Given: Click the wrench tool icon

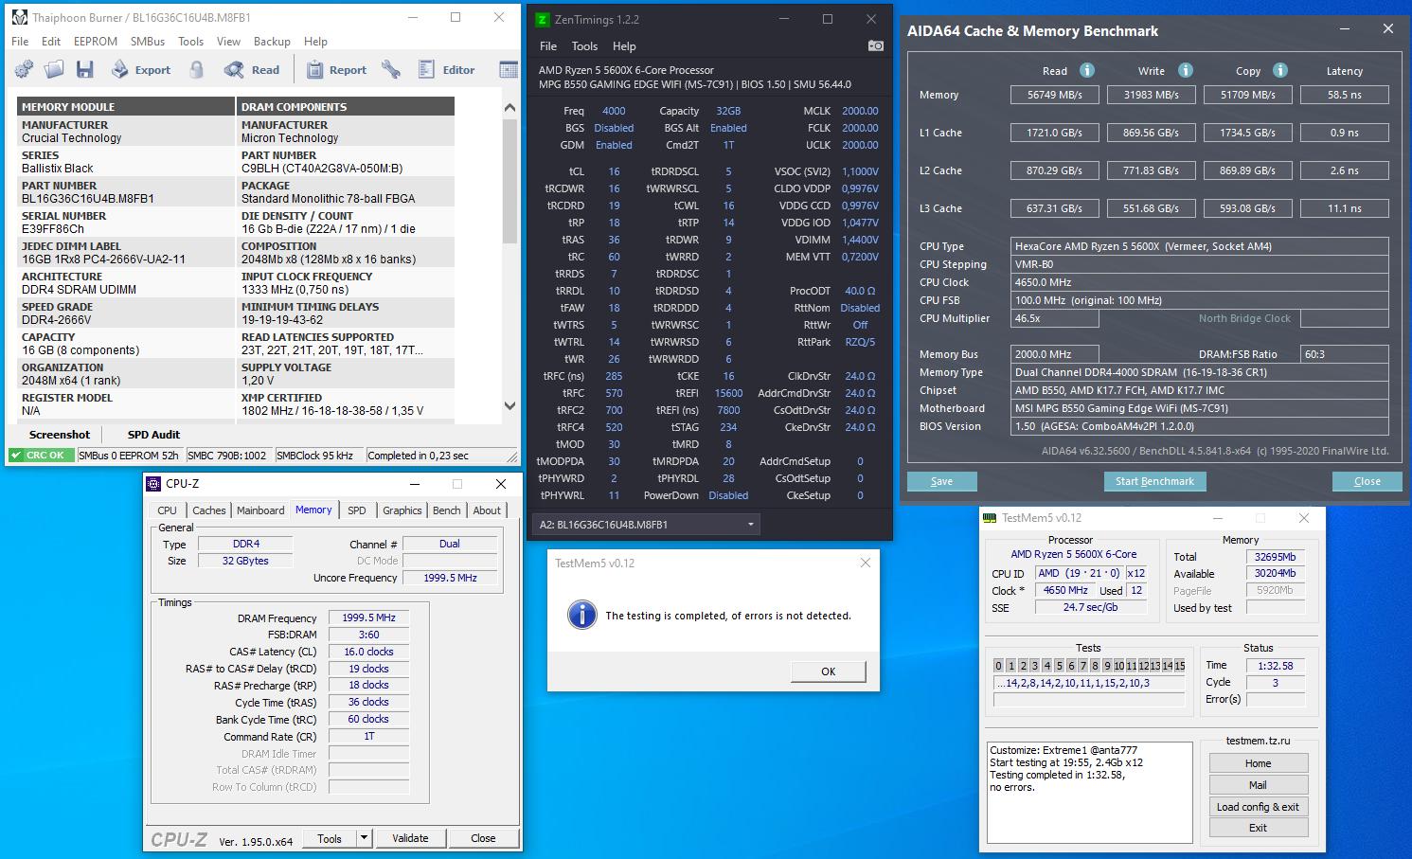Looking at the screenshot, I should click(x=391, y=69).
